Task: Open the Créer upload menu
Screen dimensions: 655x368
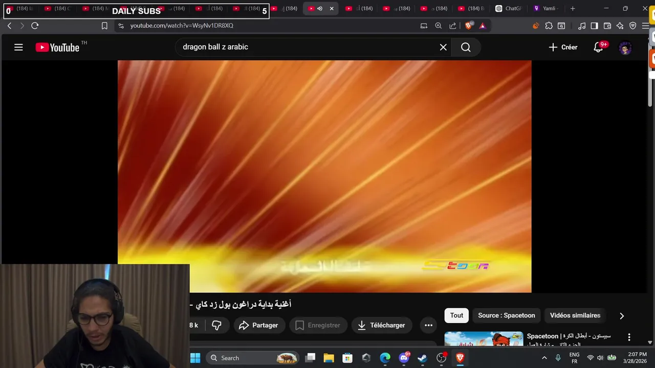Action: click(563, 47)
